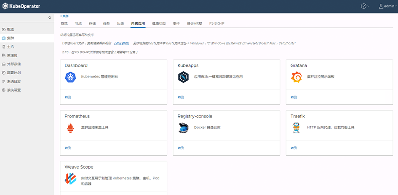Click the KubeOperator logo icon
This screenshot has width=398, height=195.
5,6
